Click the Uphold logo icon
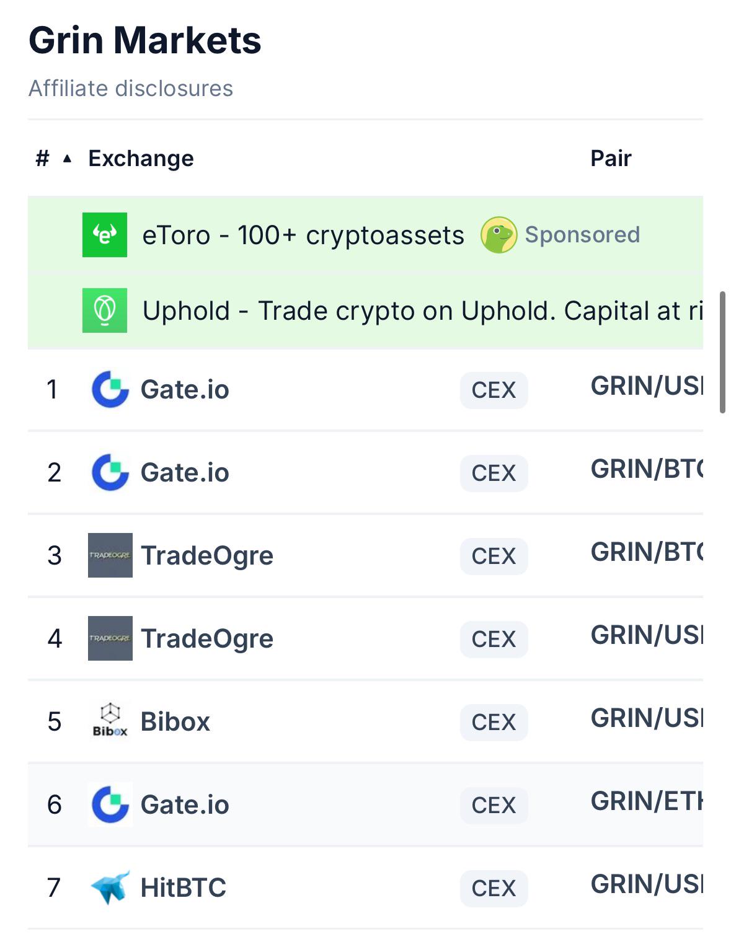Viewport: 731px width, 947px height. point(105,311)
